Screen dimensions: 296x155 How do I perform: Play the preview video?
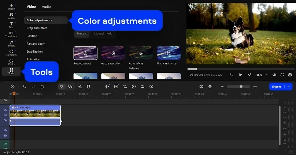click(240, 75)
